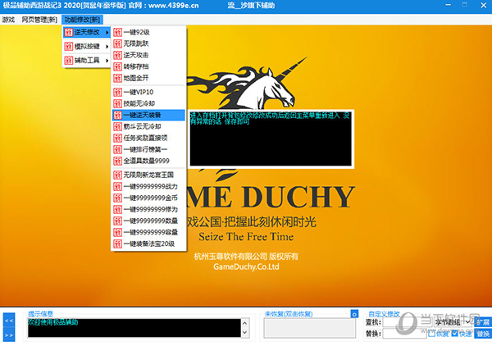The width and height of the screenshot is (492, 346).
Task: Maximize the 极品辅助 window
Action: [x=465, y=5]
